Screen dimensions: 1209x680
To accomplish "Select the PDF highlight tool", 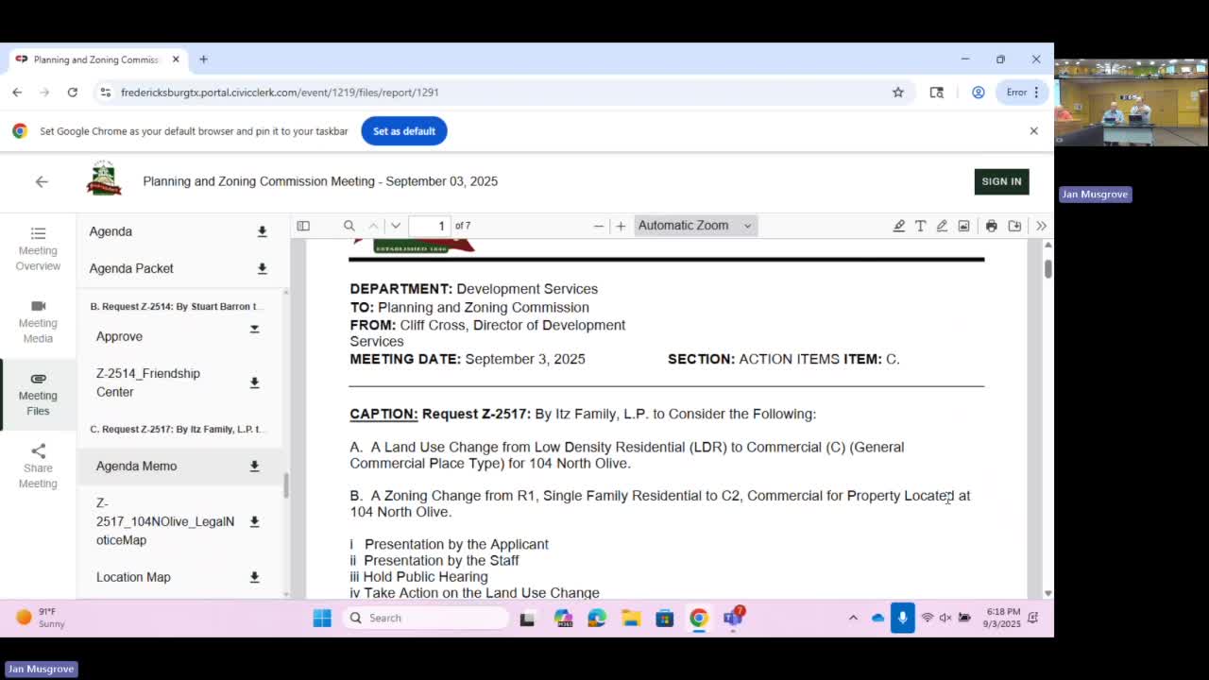I will [898, 226].
